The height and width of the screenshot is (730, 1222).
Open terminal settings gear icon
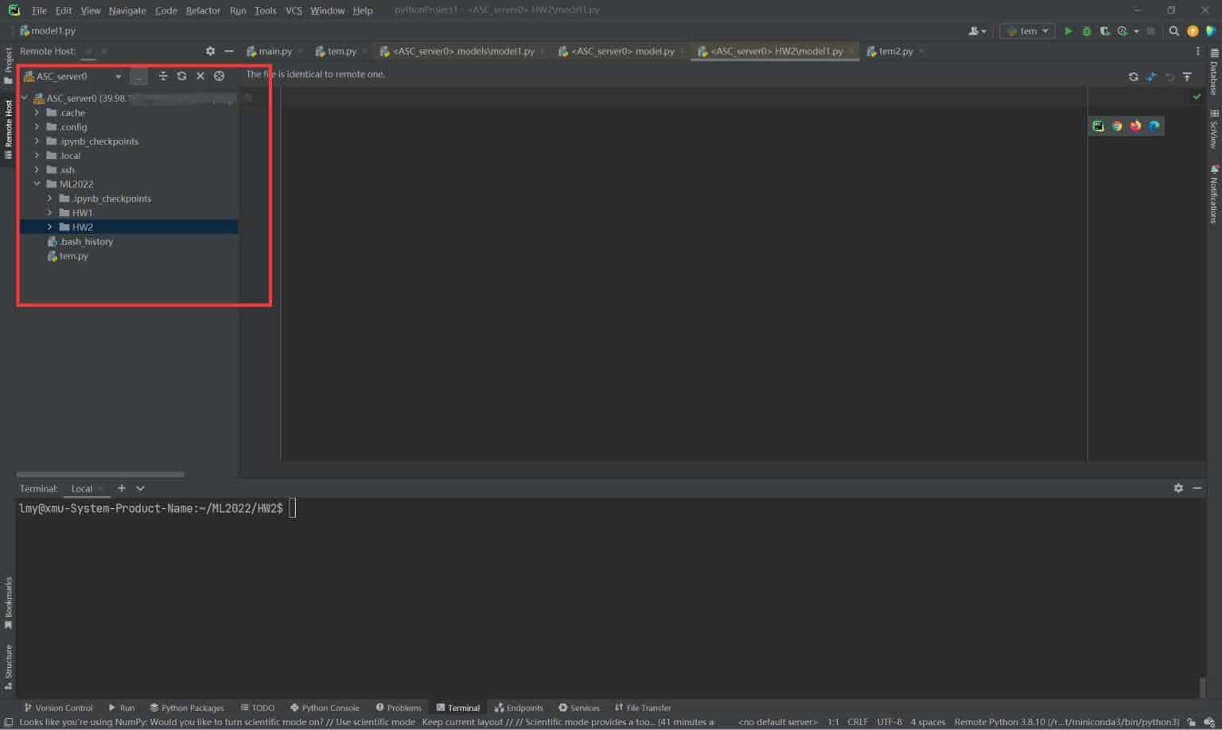click(1178, 488)
